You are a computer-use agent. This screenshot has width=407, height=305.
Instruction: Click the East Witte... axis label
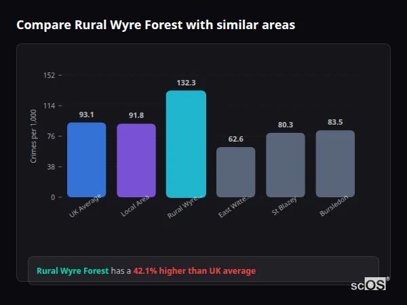point(235,207)
